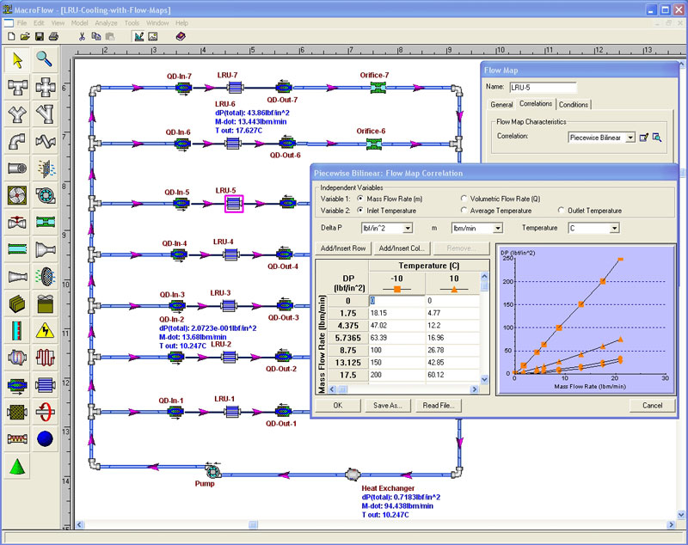This screenshot has height=545, width=688.
Task: Open the Analyze menu
Action: (x=106, y=23)
